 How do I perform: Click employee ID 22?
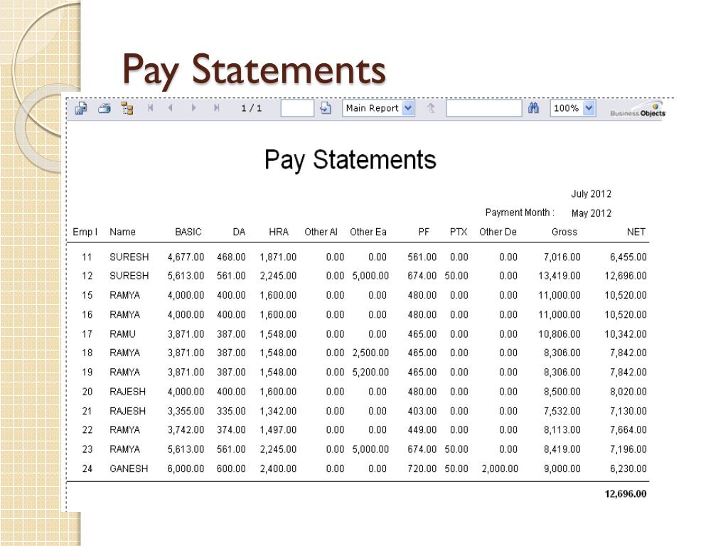[x=87, y=429]
